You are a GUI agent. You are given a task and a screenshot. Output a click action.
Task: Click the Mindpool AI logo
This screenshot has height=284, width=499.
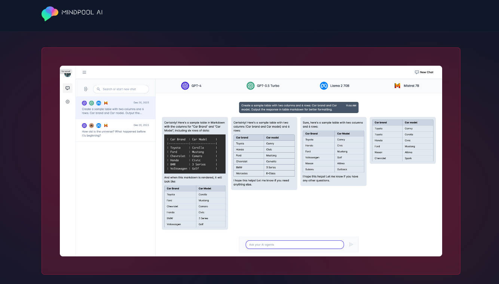pos(72,13)
